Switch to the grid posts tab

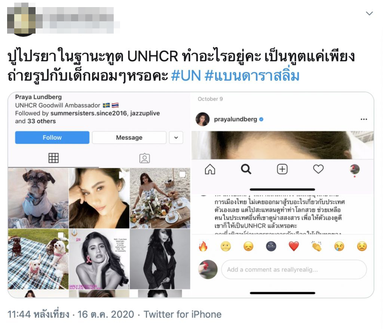53,158
